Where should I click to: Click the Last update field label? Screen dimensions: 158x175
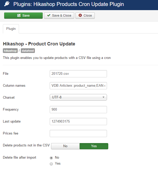[x=12, y=122]
